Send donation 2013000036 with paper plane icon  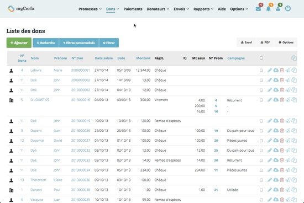tap(288, 180)
